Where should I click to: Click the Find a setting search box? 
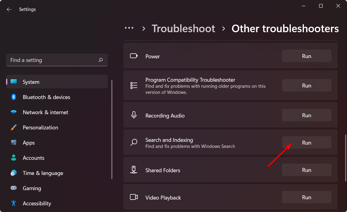point(57,60)
